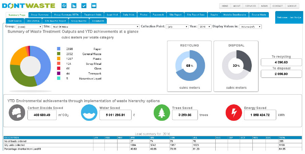Click the Carbon Dioxide Saved cloud icon
The height and width of the screenshot is (154, 305).
(16, 113)
